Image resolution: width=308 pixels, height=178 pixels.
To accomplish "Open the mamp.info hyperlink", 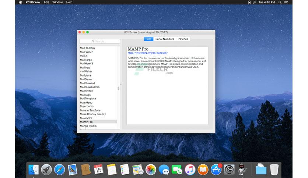I will (x=147, y=53).
